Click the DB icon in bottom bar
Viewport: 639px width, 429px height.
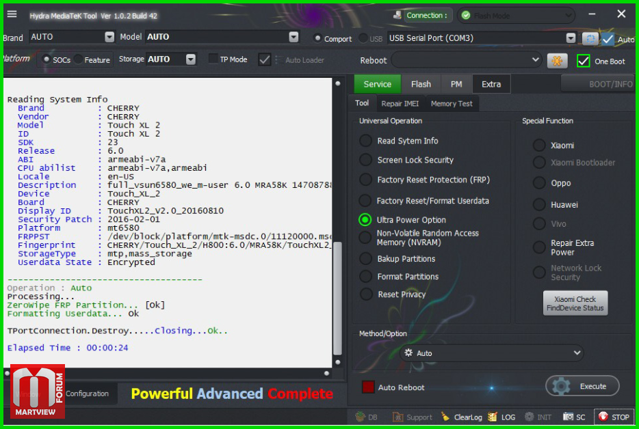(x=361, y=417)
